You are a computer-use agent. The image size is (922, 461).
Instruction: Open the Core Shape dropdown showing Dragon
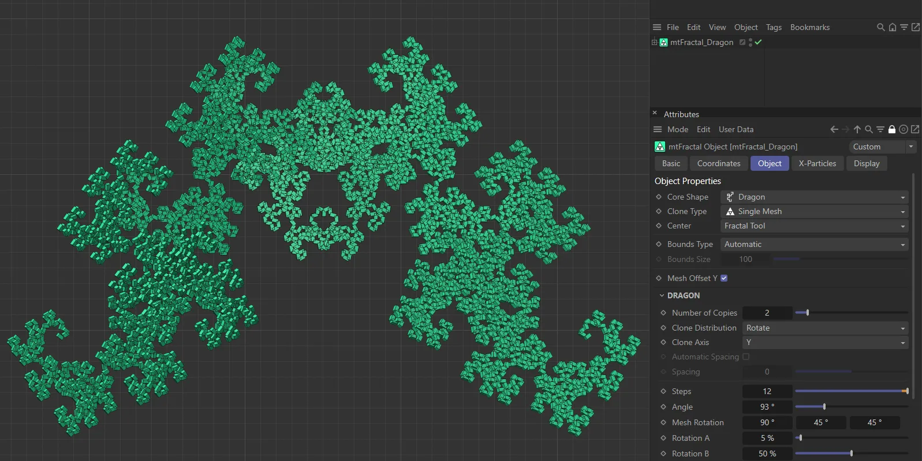click(x=814, y=197)
